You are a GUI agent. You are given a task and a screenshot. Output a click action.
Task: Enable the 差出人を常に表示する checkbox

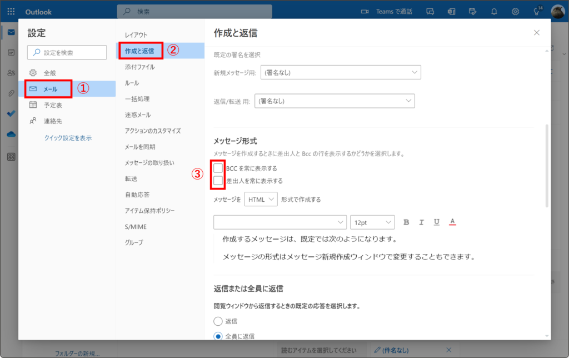pyautogui.click(x=218, y=181)
